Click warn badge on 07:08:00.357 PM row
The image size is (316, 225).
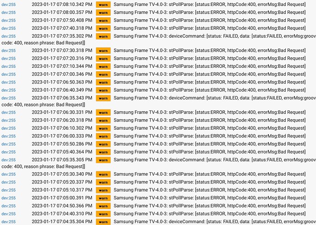(103, 12)
